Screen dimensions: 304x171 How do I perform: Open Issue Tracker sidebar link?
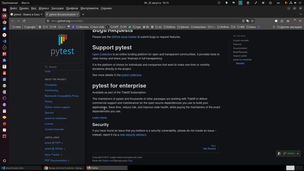click(x=53, y=155)
